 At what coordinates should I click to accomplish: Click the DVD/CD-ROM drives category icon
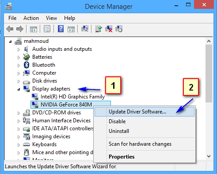(27, 113)
